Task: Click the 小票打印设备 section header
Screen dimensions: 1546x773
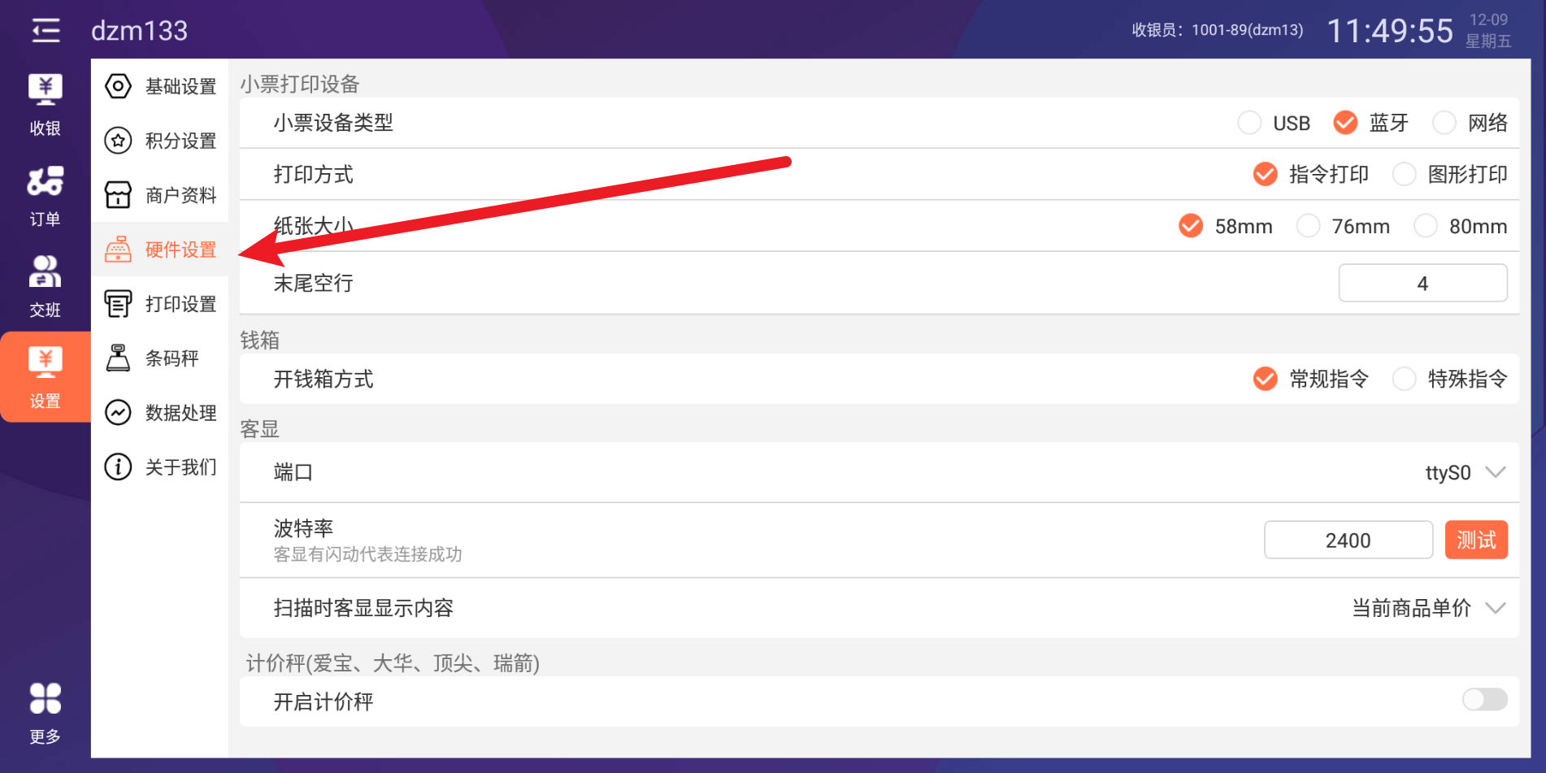Action: pyautogui.click(x=300, y=84)
